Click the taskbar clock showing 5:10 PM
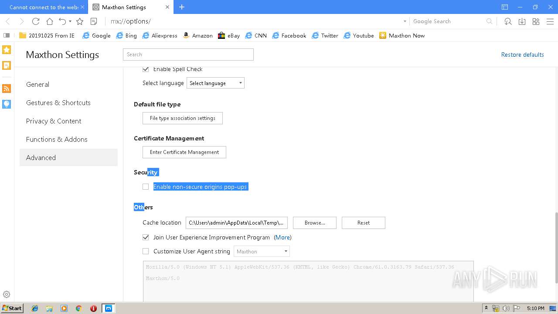The image size is (558, 314). pyautogui.click(x=535, y=308)
